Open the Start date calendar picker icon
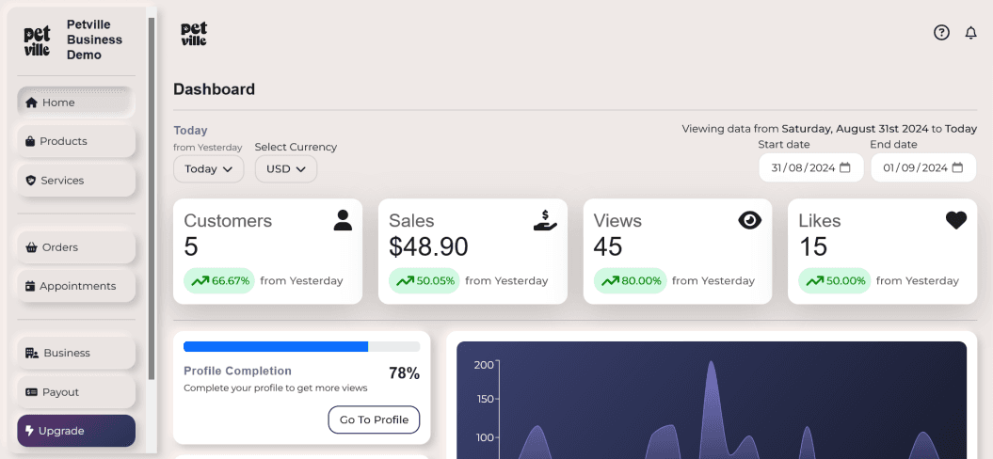The height and width of the screenshot is (459, 993). [x=845, y=167]
